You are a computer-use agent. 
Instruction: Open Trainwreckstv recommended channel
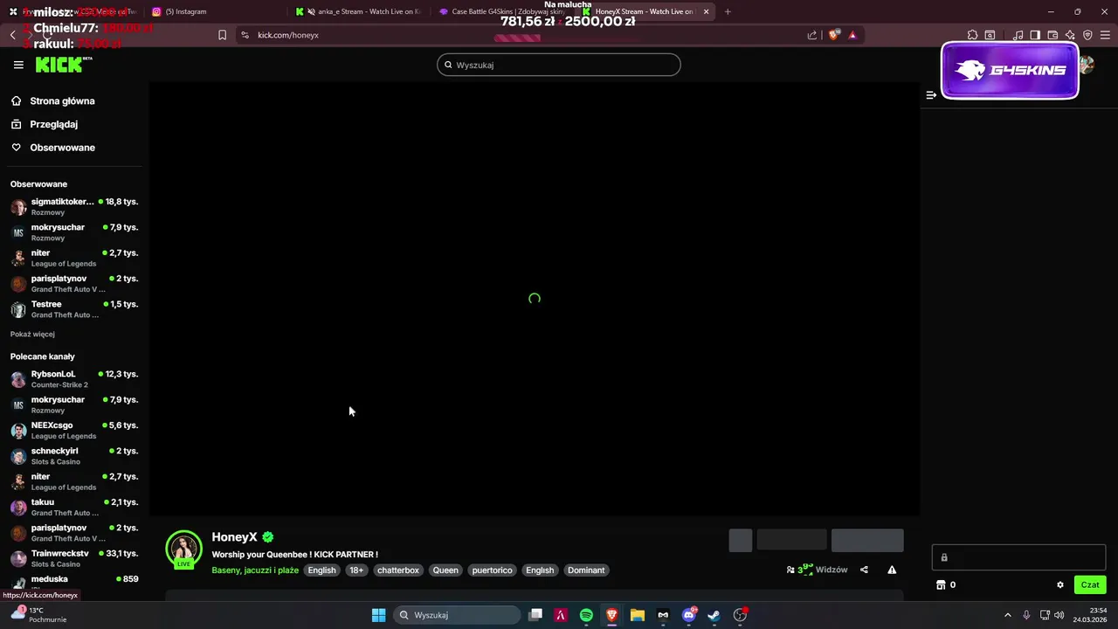74,558
